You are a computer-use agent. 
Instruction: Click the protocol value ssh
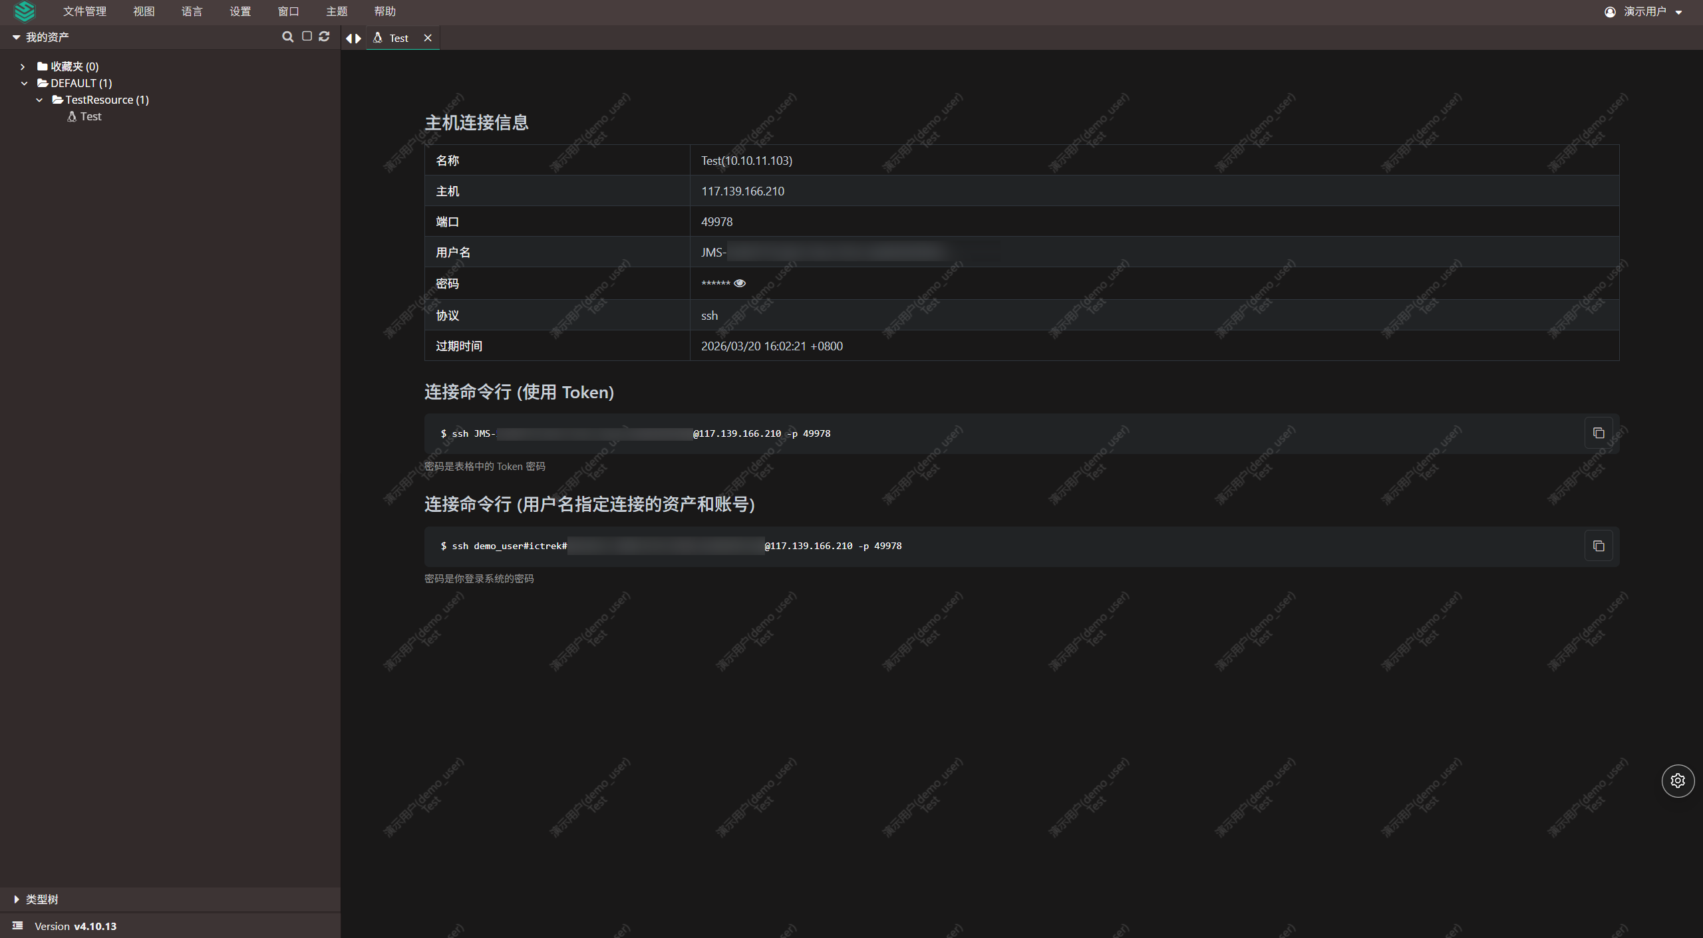click(x=709, y=316)
